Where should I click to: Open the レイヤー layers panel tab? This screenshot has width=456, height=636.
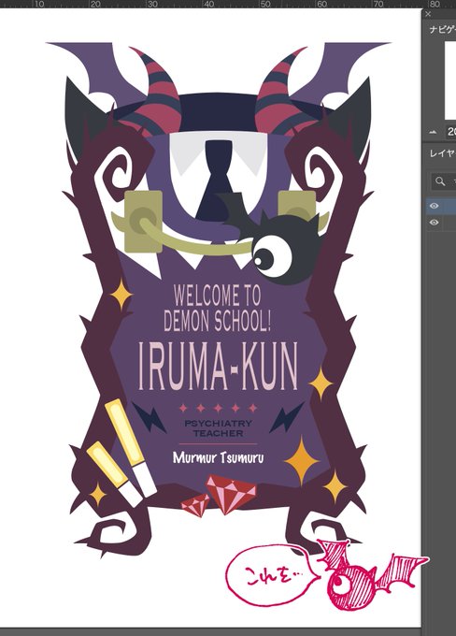coord(443,153)
